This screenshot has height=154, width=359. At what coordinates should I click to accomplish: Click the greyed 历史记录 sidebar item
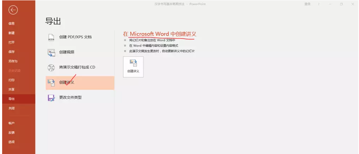tap(14, 71)
